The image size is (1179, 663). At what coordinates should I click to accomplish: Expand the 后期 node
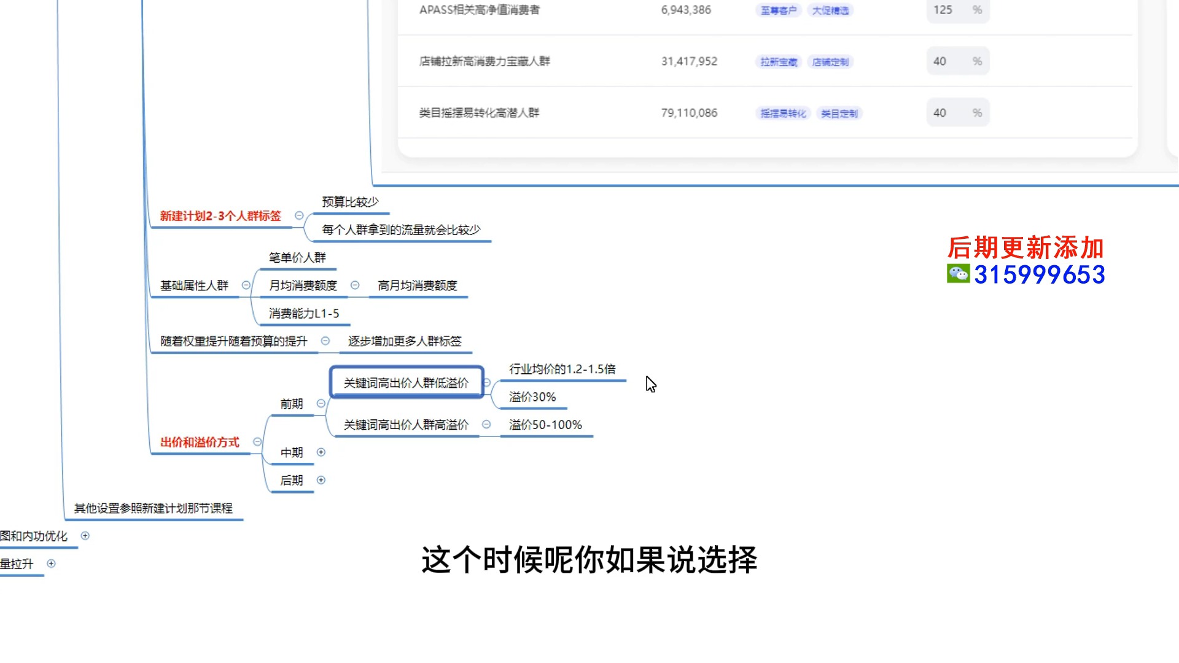(x=321, y=480)
